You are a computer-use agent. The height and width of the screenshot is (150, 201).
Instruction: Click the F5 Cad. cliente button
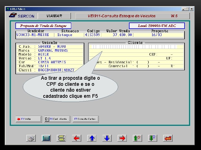(57, 119)
